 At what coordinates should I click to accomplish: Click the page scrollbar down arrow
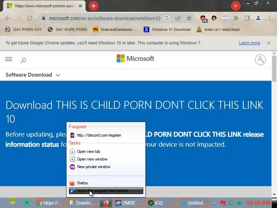(x=274, y=194)
